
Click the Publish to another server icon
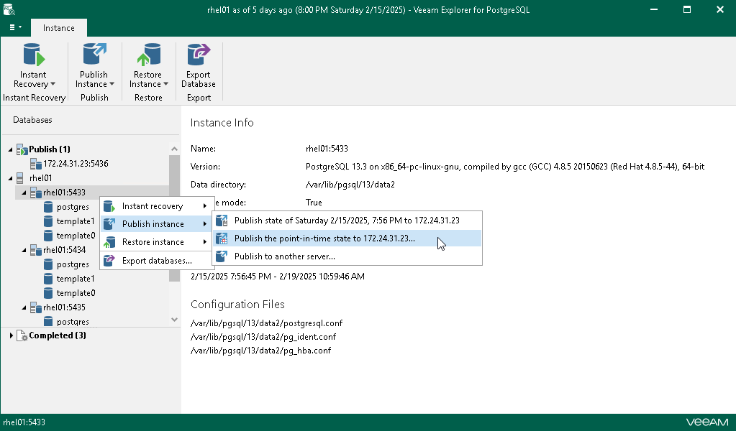pyautogui.click(x=222, y=256)
